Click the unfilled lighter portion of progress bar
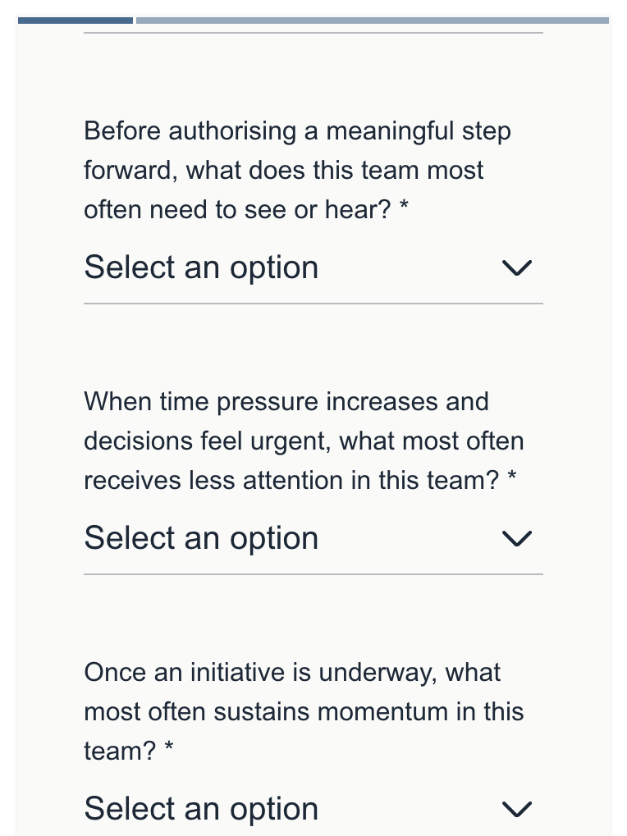The height and width of the screenshot is (836, 627). [x=372, y=21]
